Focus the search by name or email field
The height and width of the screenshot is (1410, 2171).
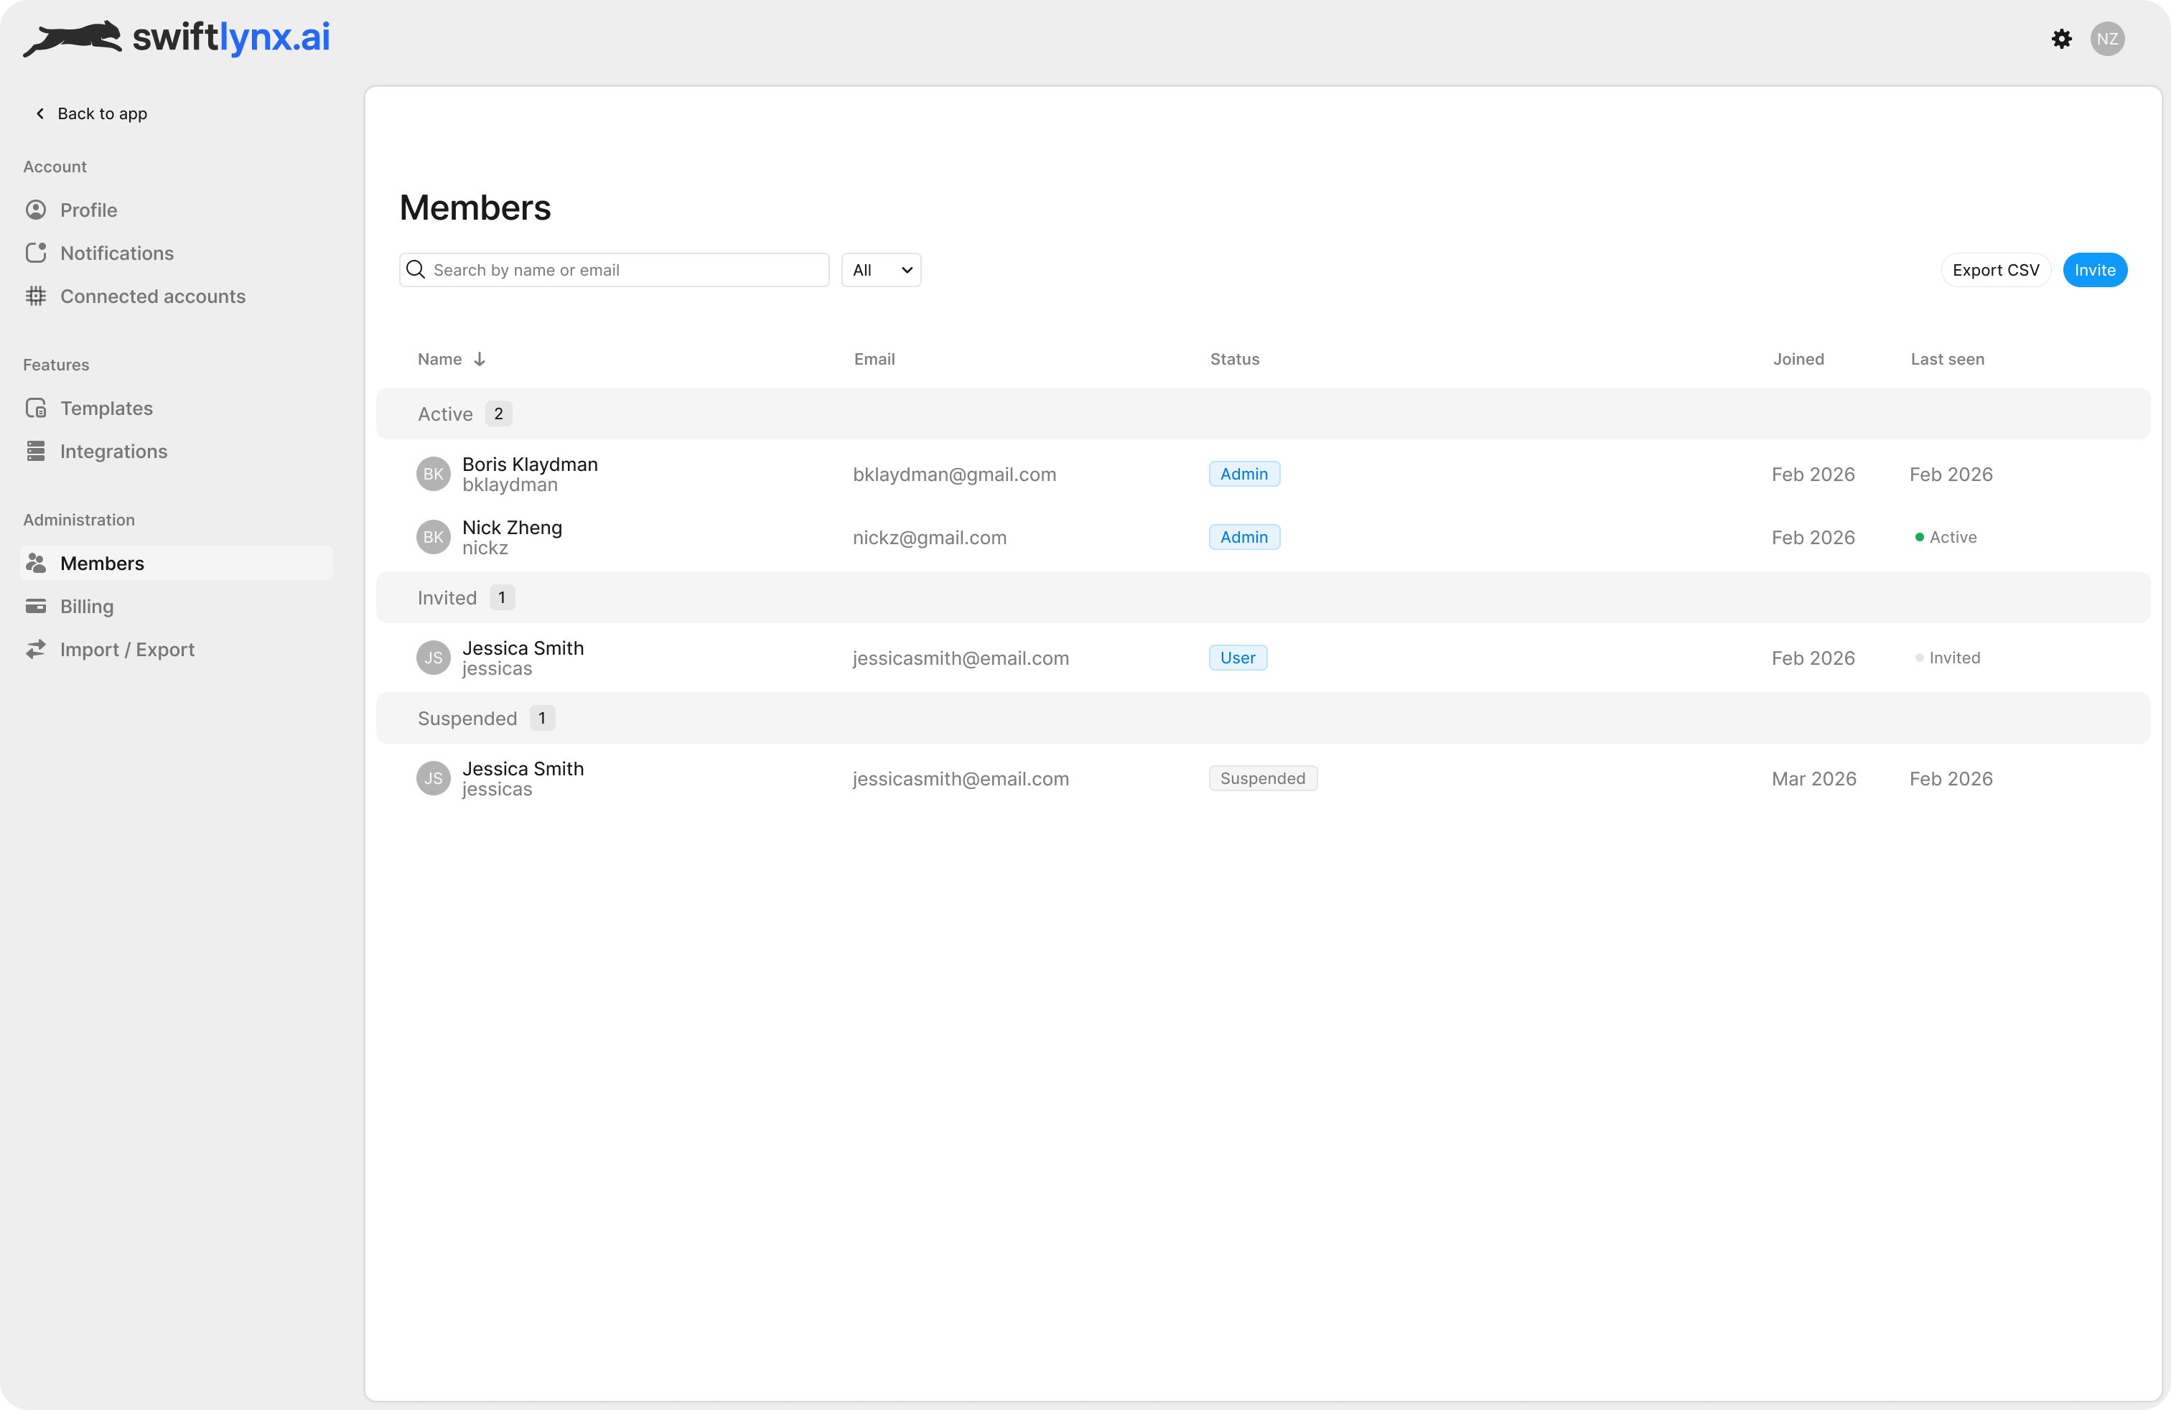[625, 270]
